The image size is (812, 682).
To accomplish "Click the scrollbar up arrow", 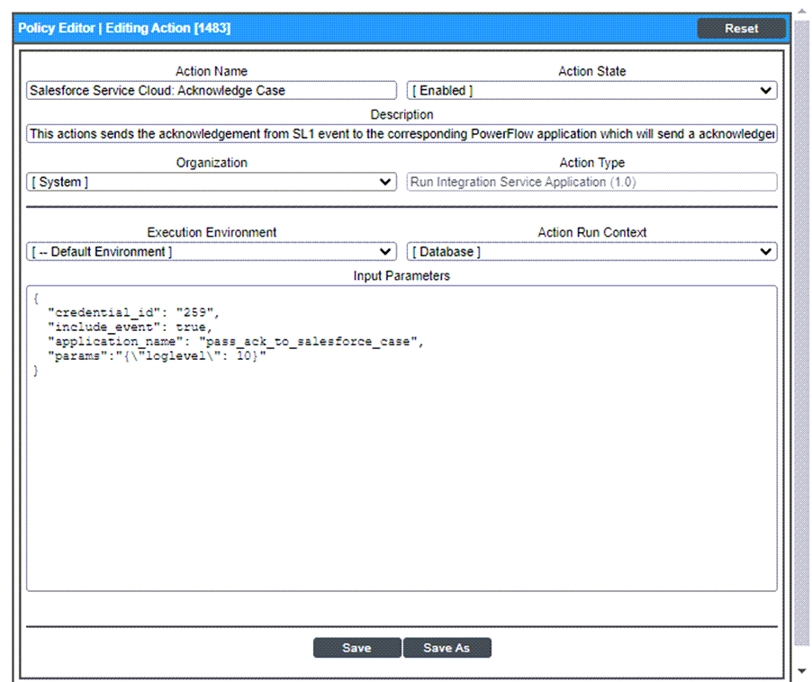I will tap(801, 11).
